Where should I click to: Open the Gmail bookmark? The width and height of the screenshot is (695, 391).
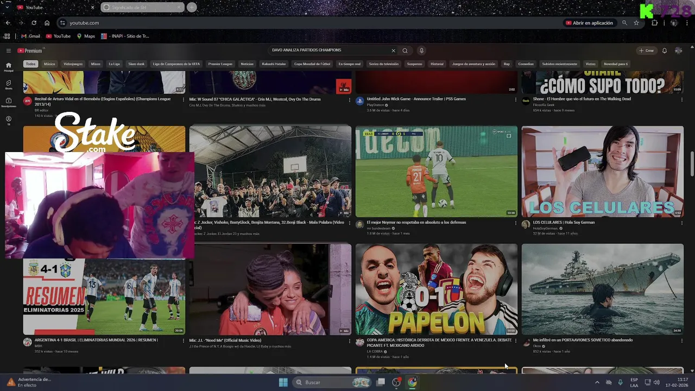click(30, 36)
